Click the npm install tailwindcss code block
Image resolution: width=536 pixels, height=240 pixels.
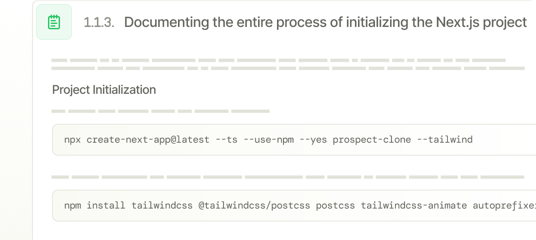click(294, 206)
